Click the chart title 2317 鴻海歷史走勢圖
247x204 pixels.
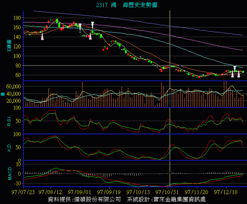[x=127, y=5]
